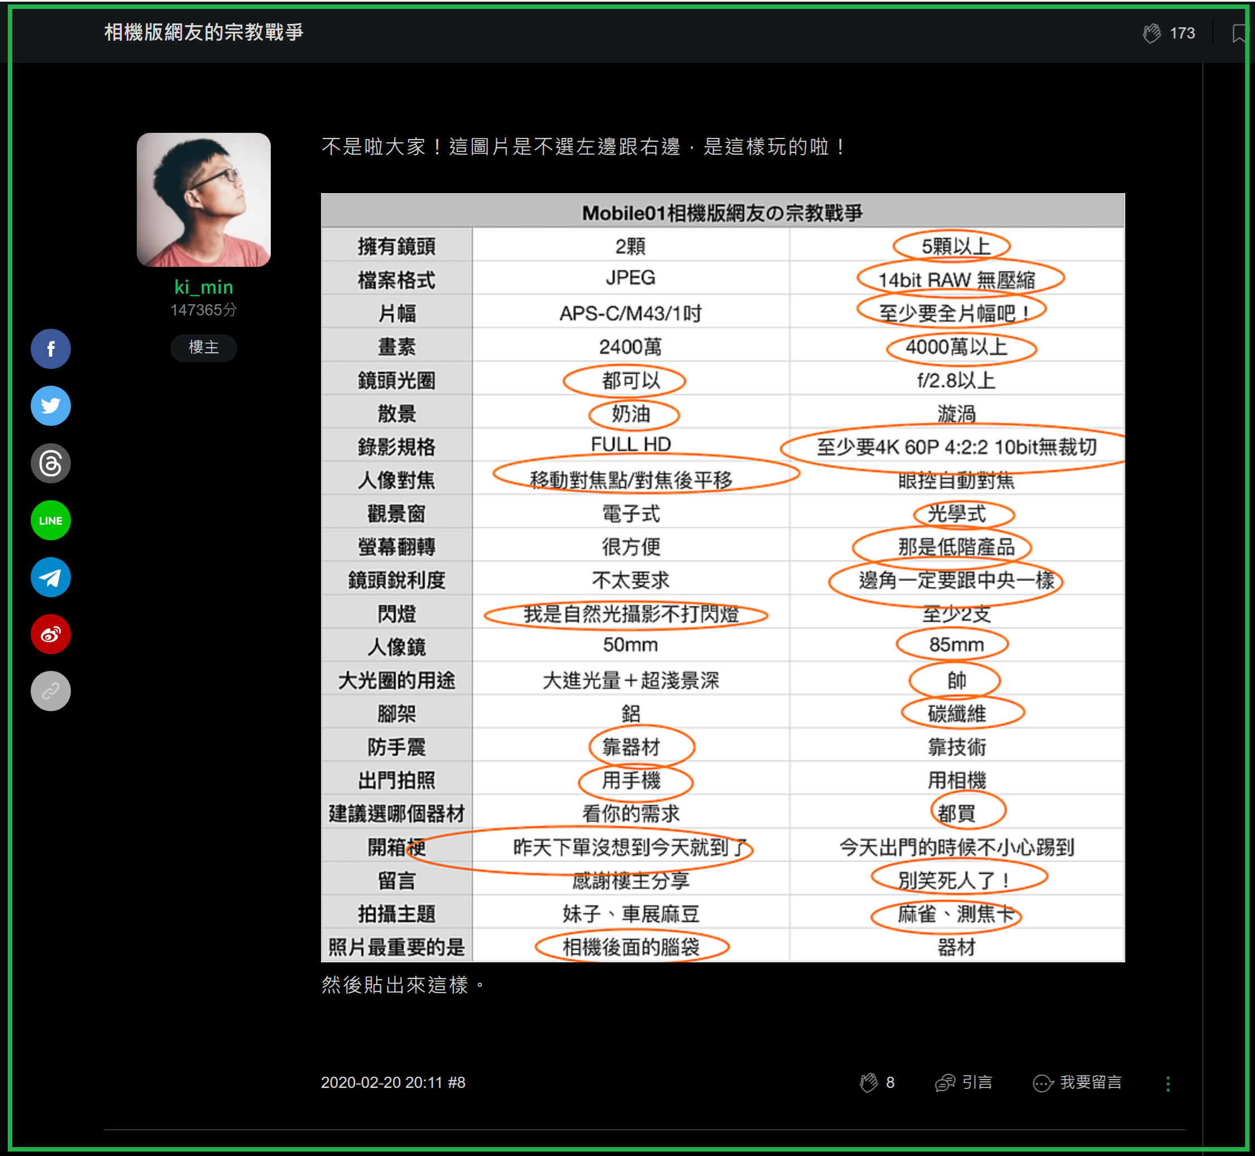This screenshot has height=1156, width=1255.
Task: Quote this post using 引言
Action: coord(964,1082)
